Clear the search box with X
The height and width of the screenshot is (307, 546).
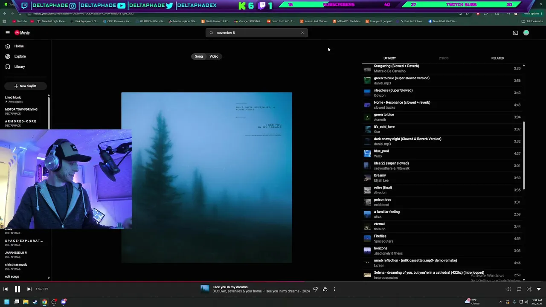pos(302,32)
